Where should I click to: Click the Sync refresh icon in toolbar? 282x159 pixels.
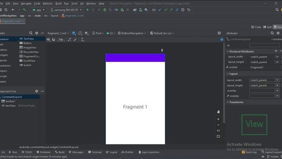pos(6,10)
